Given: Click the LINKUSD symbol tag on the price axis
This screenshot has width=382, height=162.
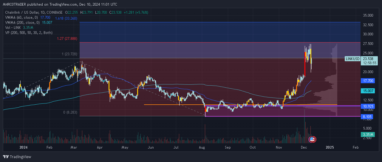Looking at the screenshot, I should click(x=352, y=59).
